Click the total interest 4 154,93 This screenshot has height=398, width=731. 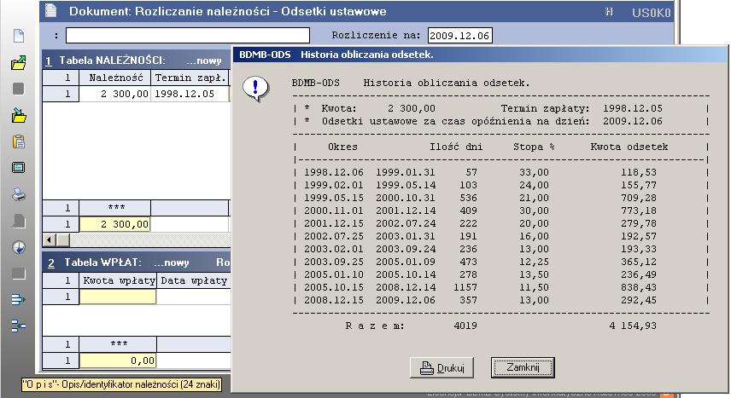pos(633,326)
